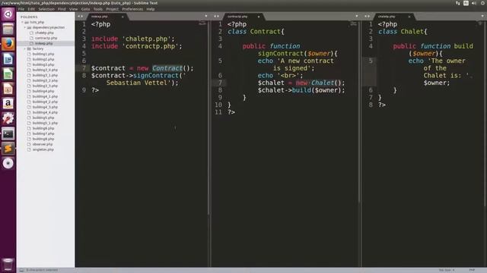
Task: Click the Tab Size setting in status bar
Action: (447, 270)
